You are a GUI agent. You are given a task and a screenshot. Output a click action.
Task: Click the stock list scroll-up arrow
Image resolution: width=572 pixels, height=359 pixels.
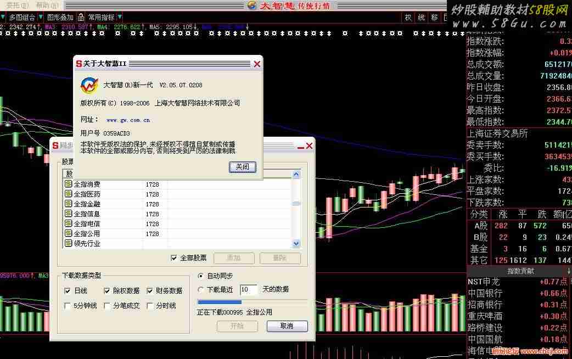tap(296, 175)
